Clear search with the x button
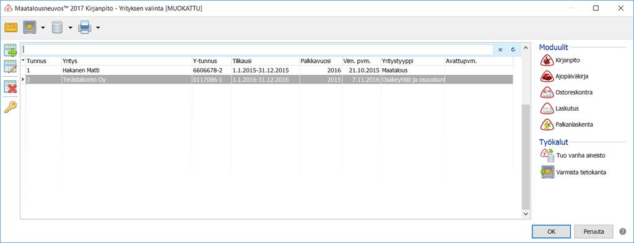 click(x=500, y=49)
